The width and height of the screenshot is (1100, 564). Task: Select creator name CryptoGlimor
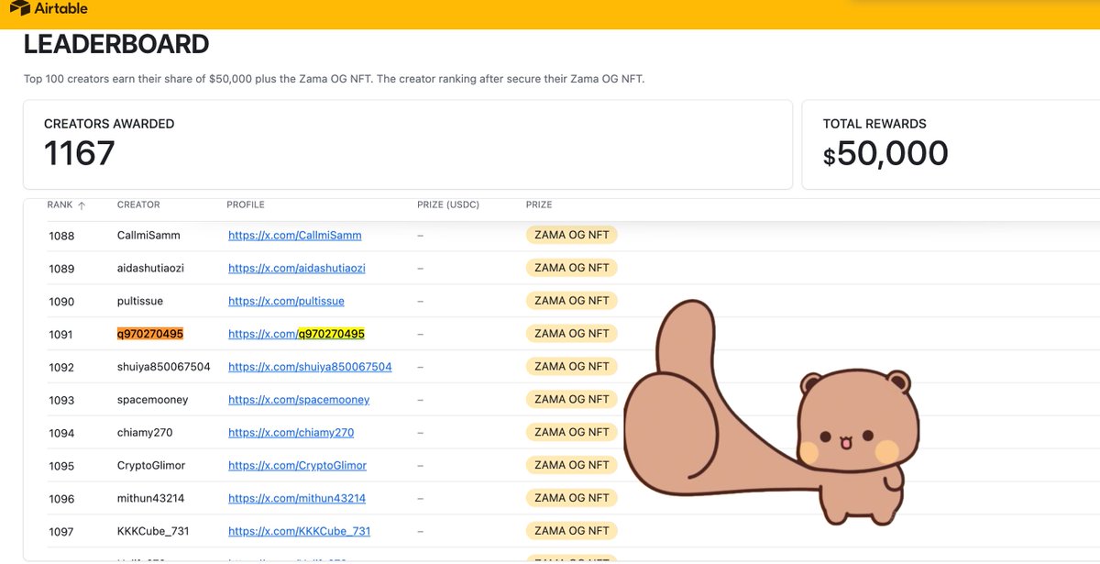coord(152,466)
